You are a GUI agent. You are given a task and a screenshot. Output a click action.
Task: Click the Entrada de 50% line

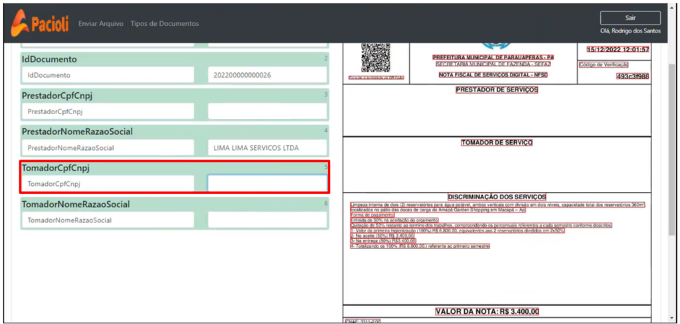tap(394, 220)
